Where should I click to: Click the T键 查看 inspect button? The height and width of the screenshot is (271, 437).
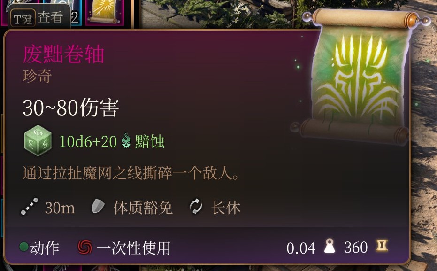[x=38, y=18]
